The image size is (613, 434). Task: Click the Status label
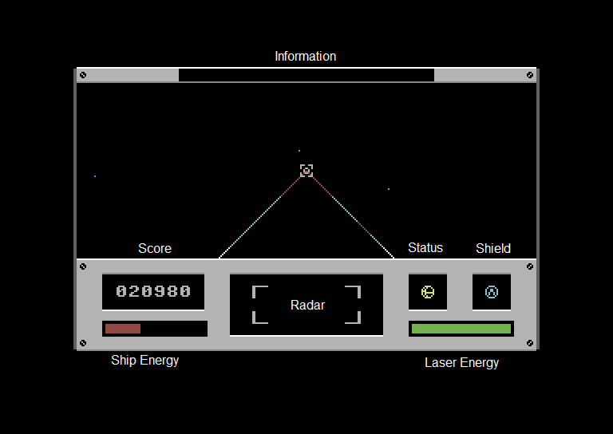coord(425,247)
